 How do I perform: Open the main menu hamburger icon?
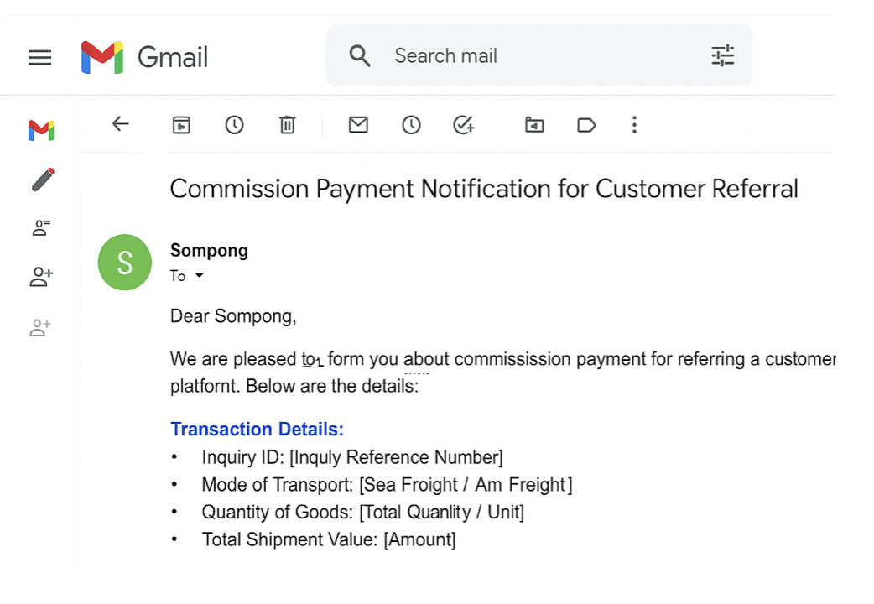coord(40,57)
